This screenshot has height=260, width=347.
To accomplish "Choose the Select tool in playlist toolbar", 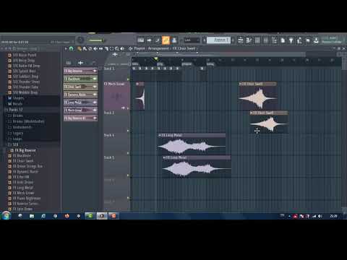I will click(x=111, y=48).
